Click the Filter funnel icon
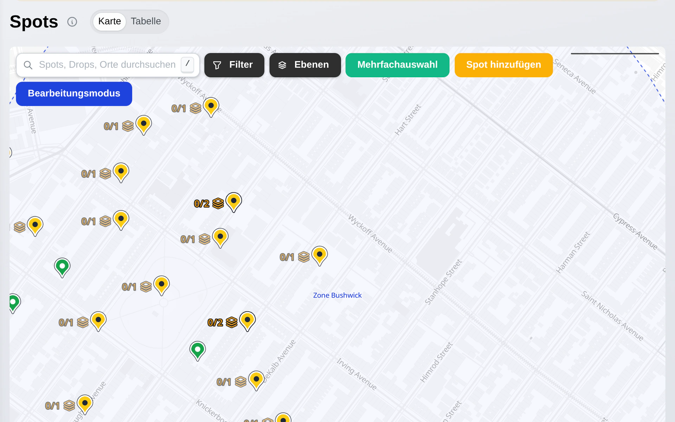The height and width of the screenshot is (422, 675). pyautogui.click(x=217, y=65)
